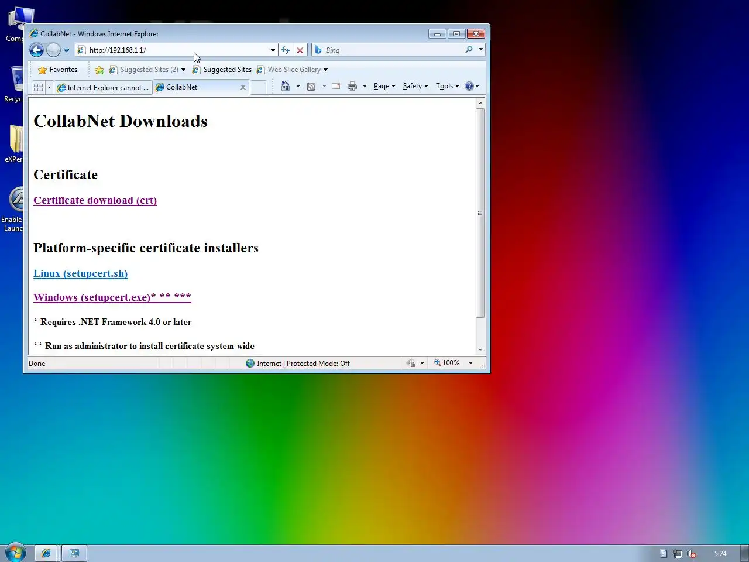Expand the zoom level dropdown arrow
Screen dimensions: 749x562
[470, 363]
